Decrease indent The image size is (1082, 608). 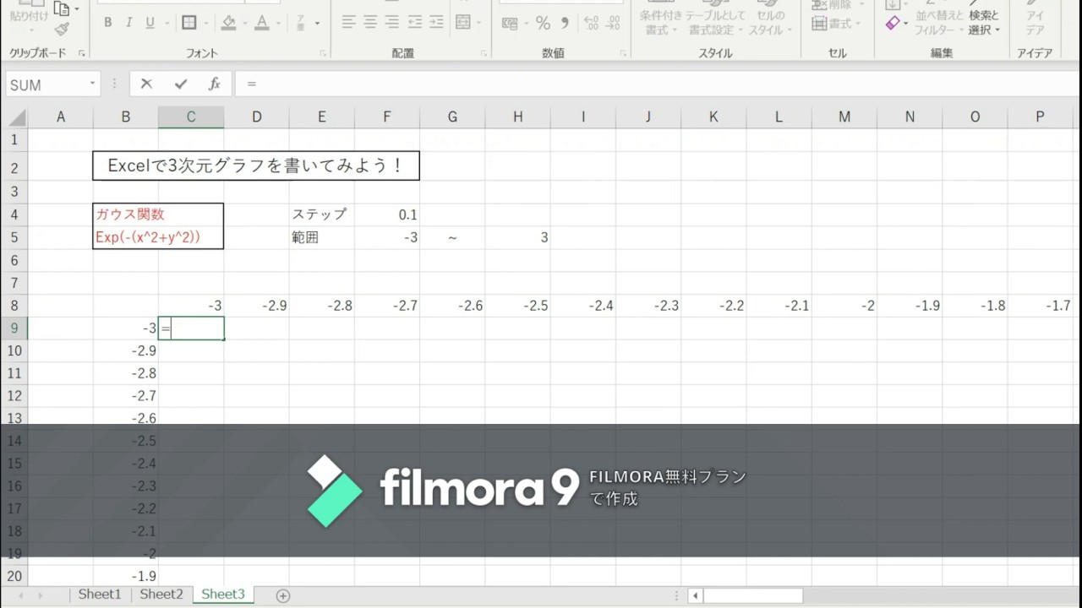tap(415, 23)
